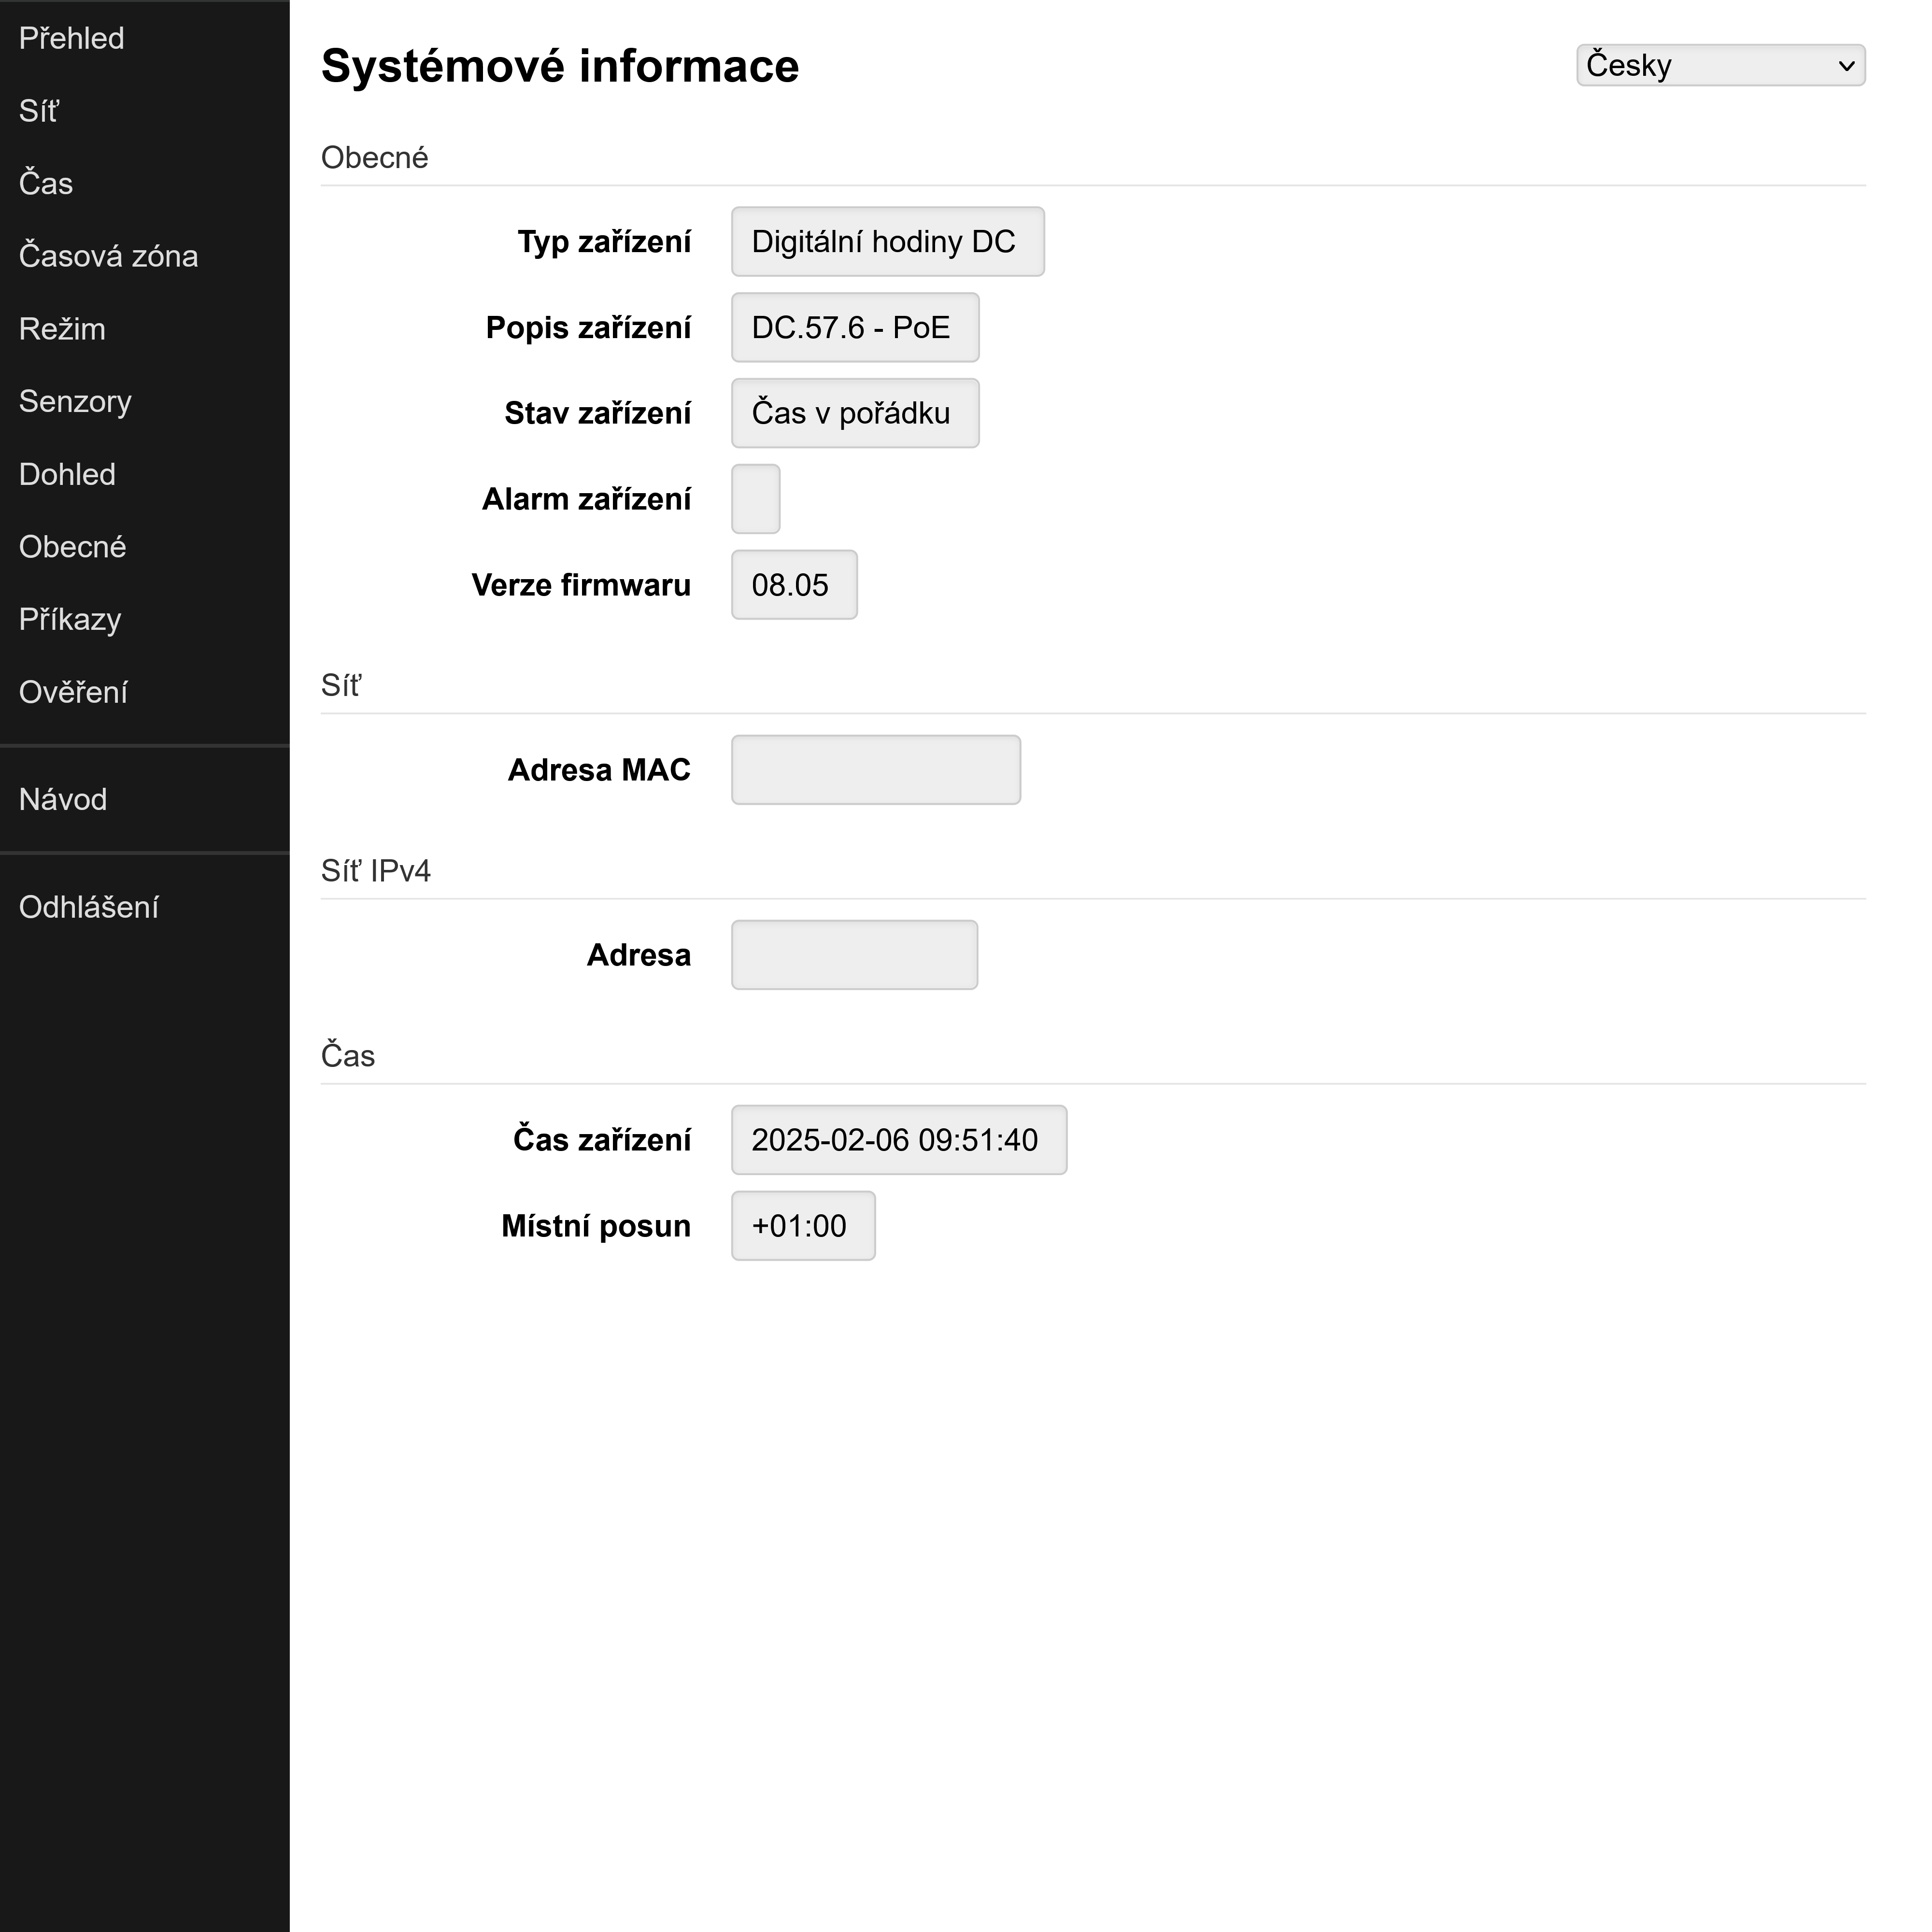Open the Přehled page
The image size is (1932, 1932).
(x=71, y=38)
